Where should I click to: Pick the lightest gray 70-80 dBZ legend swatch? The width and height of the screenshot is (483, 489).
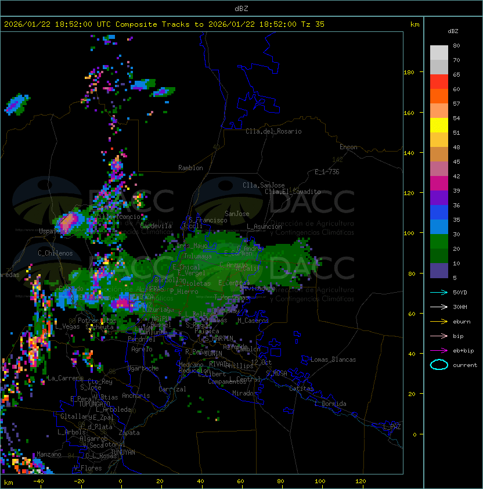pyautogui.click(x=439, y=53)
